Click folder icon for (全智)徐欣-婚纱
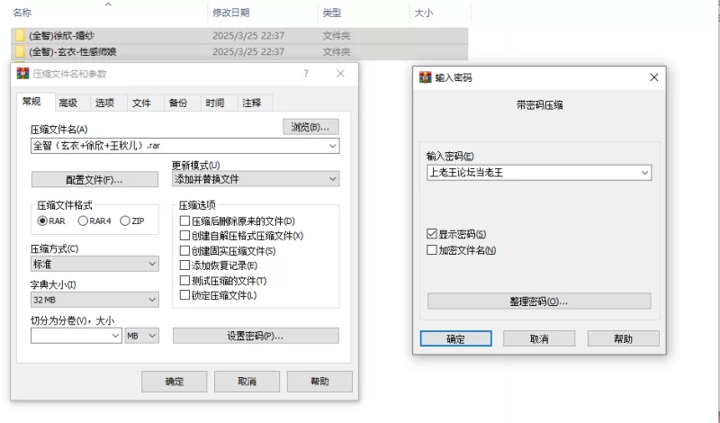Image resolution: width=720 pixels, height=423 pixels. click(x=20, y=36)
